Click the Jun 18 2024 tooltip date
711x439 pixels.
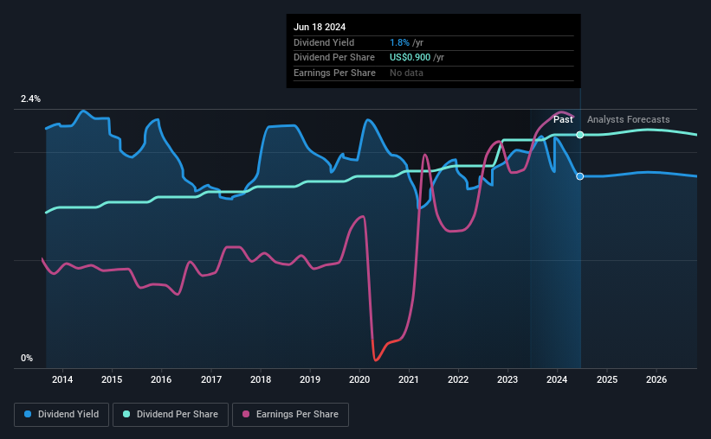coord(320,27)
